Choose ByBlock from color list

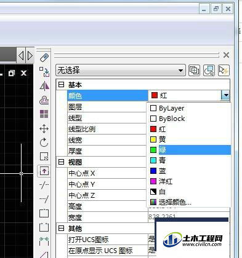click(189, 119)
